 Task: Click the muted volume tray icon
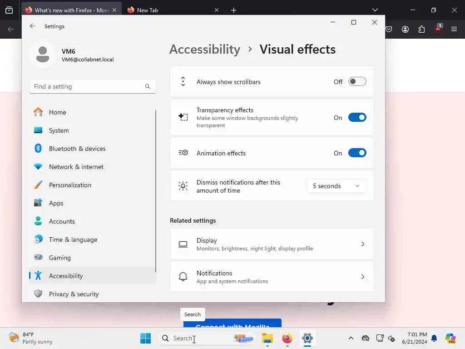pyautogui.click(x=391, y=338)
